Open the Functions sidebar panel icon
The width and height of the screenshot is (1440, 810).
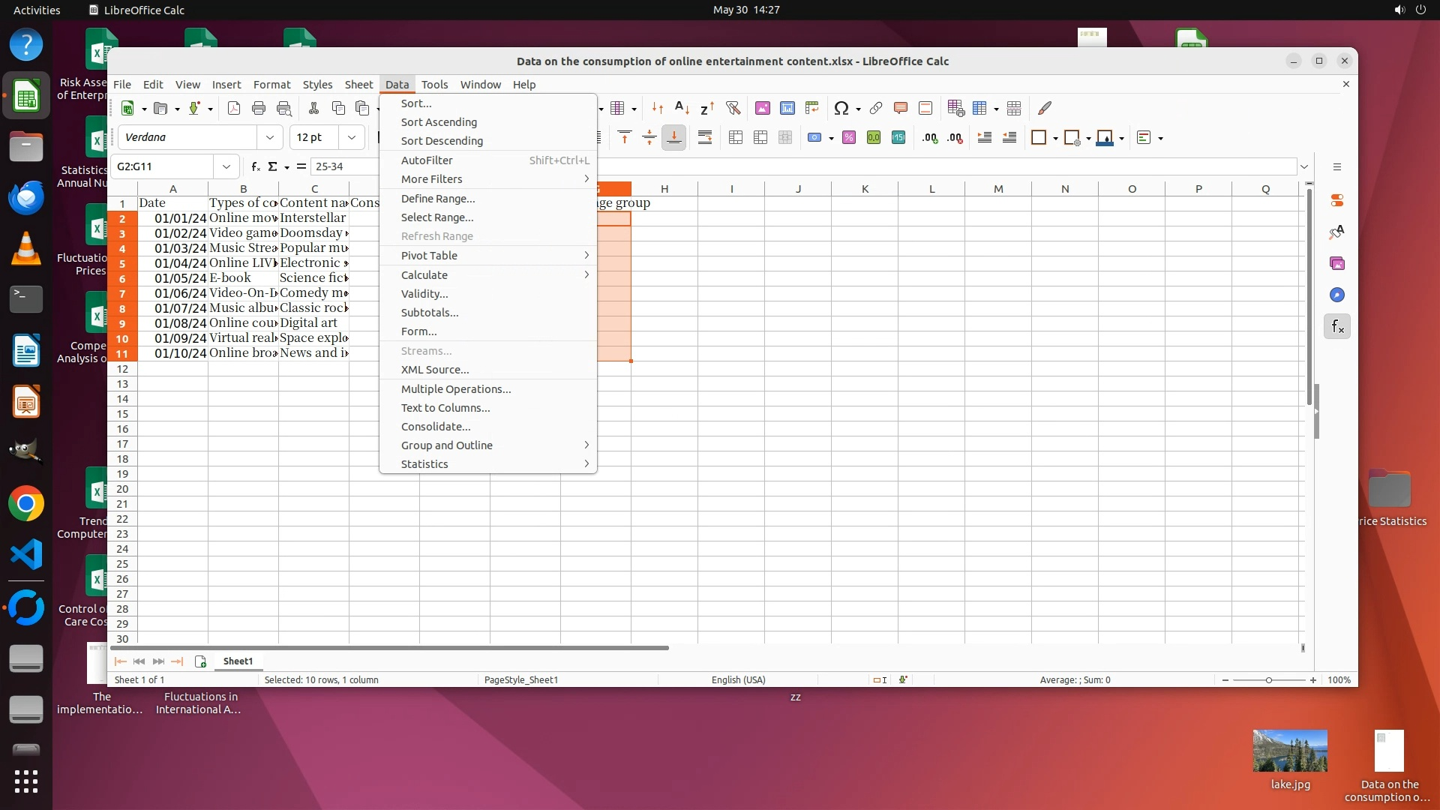coord(1337,327)
